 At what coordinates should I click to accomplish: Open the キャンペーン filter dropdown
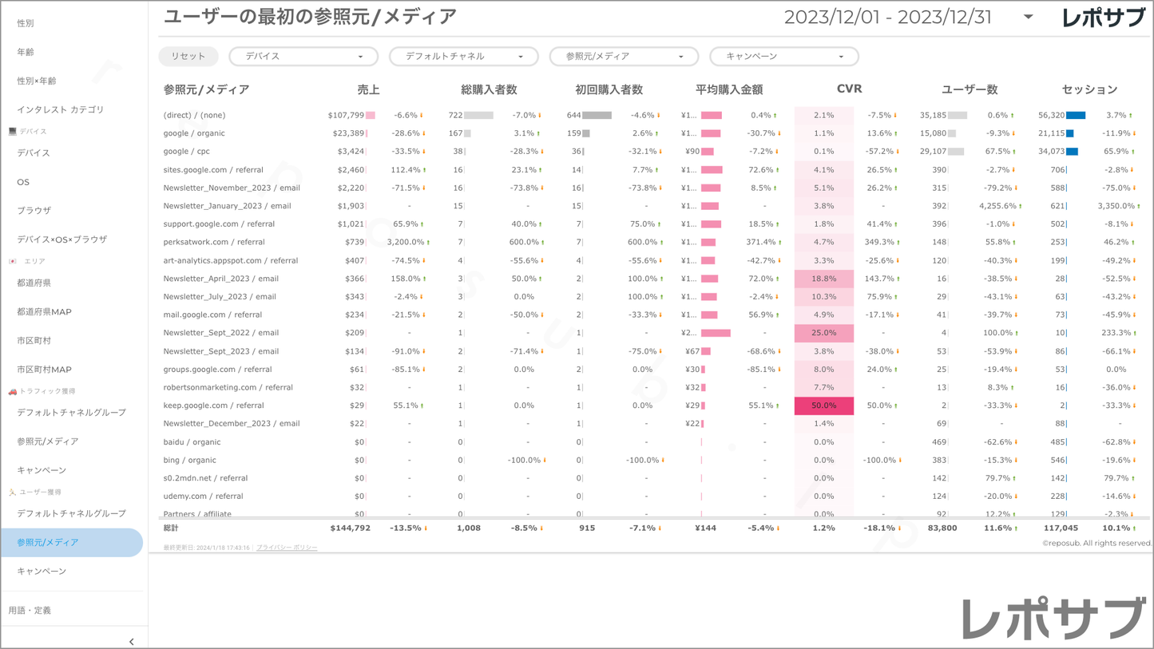click(x=783, y=57)
